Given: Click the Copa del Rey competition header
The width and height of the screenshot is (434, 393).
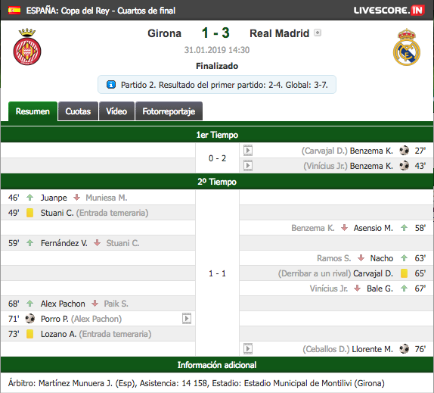Looking at the screenshot, I should click(x=101, y=11).
